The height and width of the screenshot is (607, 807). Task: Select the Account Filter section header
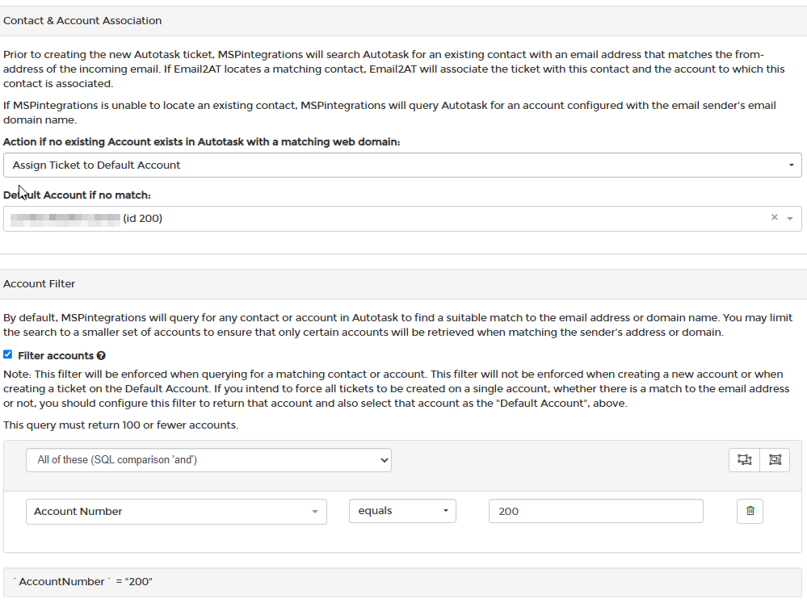click(39, 284)
